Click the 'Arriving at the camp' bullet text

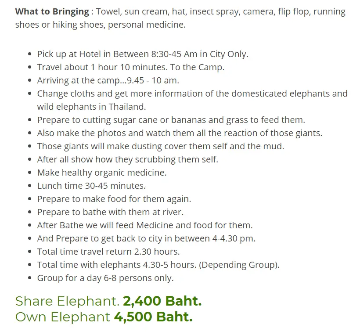[108, 81]
